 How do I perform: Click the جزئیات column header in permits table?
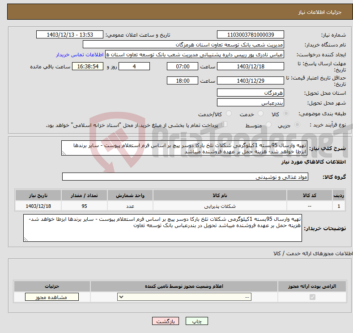point(52,286)
